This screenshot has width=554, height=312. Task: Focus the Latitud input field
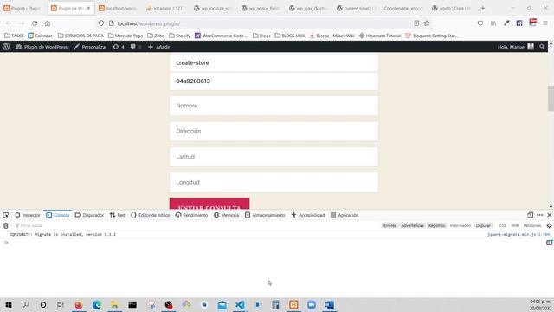274,157
